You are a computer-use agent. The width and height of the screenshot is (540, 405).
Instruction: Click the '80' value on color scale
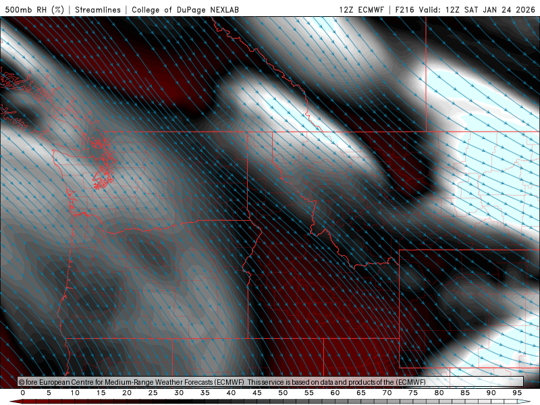[x=439, y=393]
